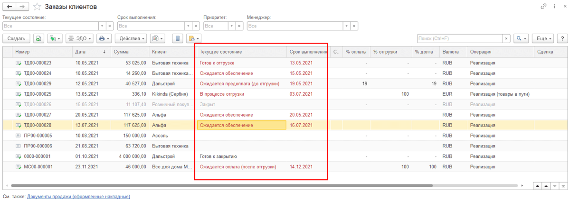
Task: Move one row down with down arrow button
Action: click(554, 185)
